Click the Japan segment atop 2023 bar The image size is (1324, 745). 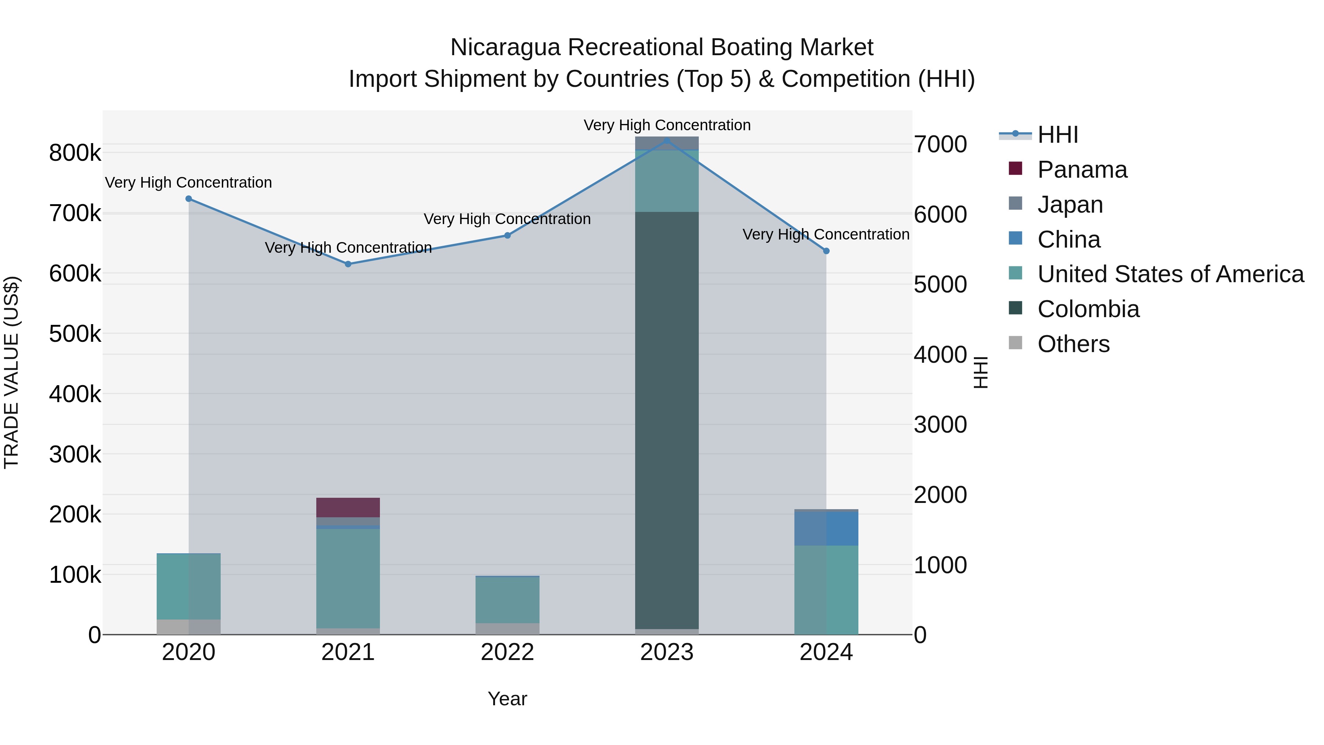tap(667, 143)
